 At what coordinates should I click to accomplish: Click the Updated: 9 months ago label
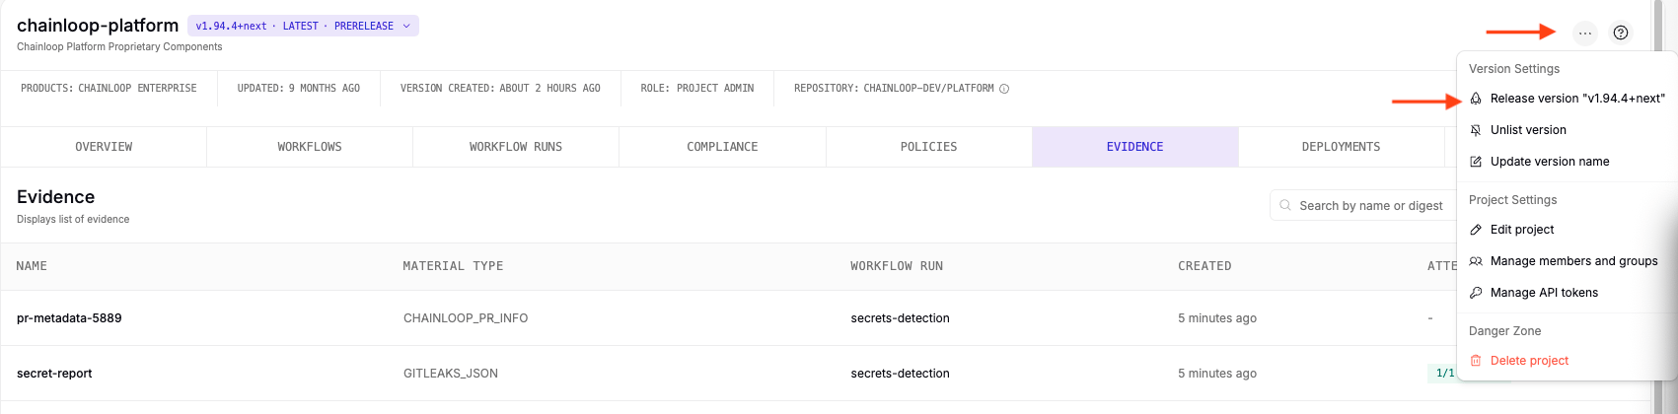298,89
